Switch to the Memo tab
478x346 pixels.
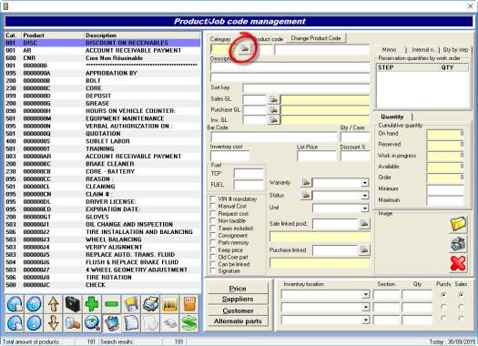click(x=390, y=50)
